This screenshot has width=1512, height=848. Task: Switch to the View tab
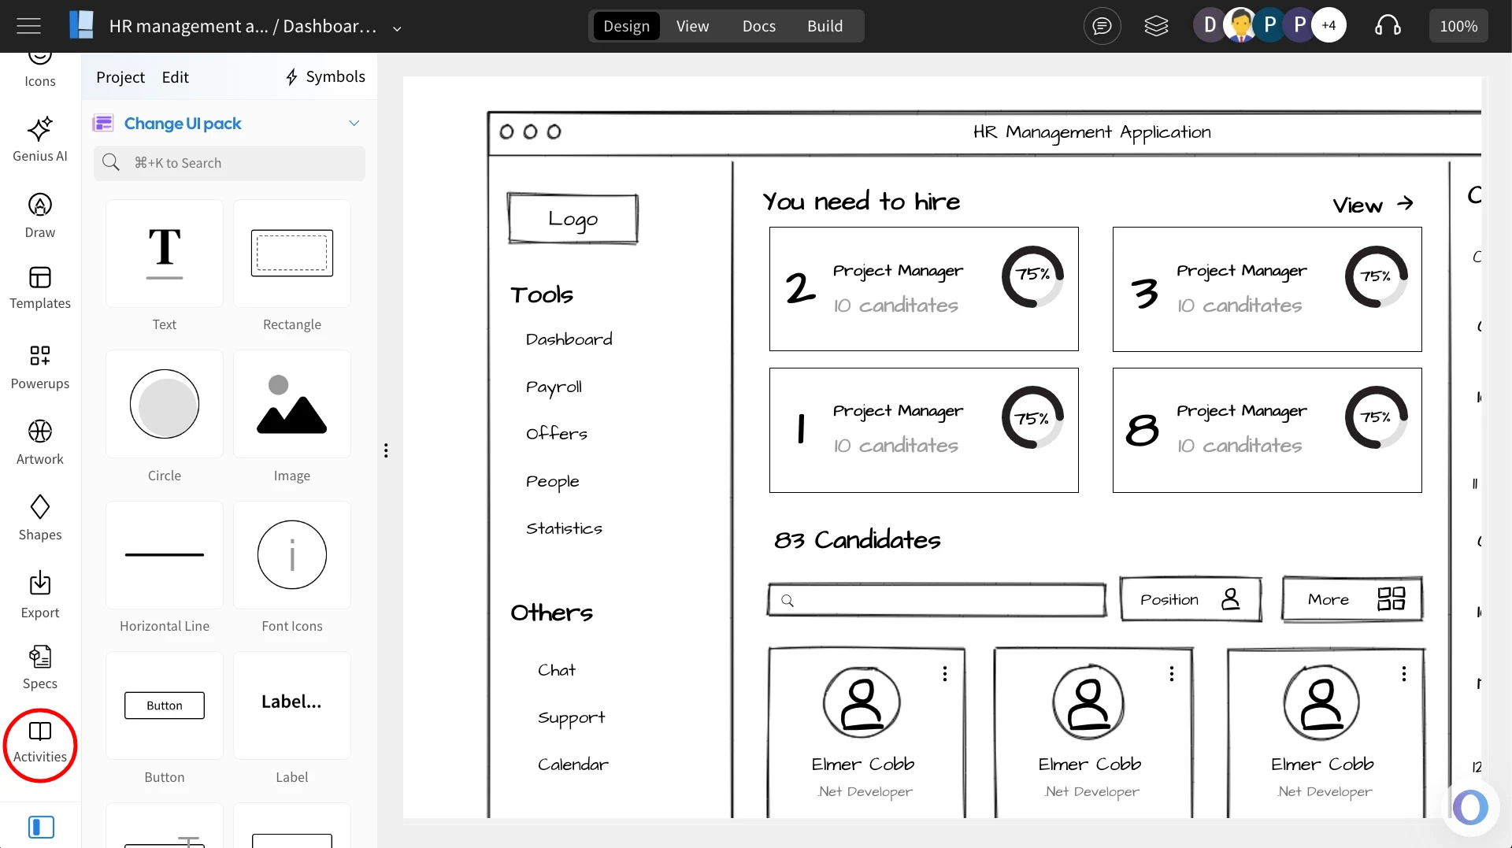coord(691,25)
